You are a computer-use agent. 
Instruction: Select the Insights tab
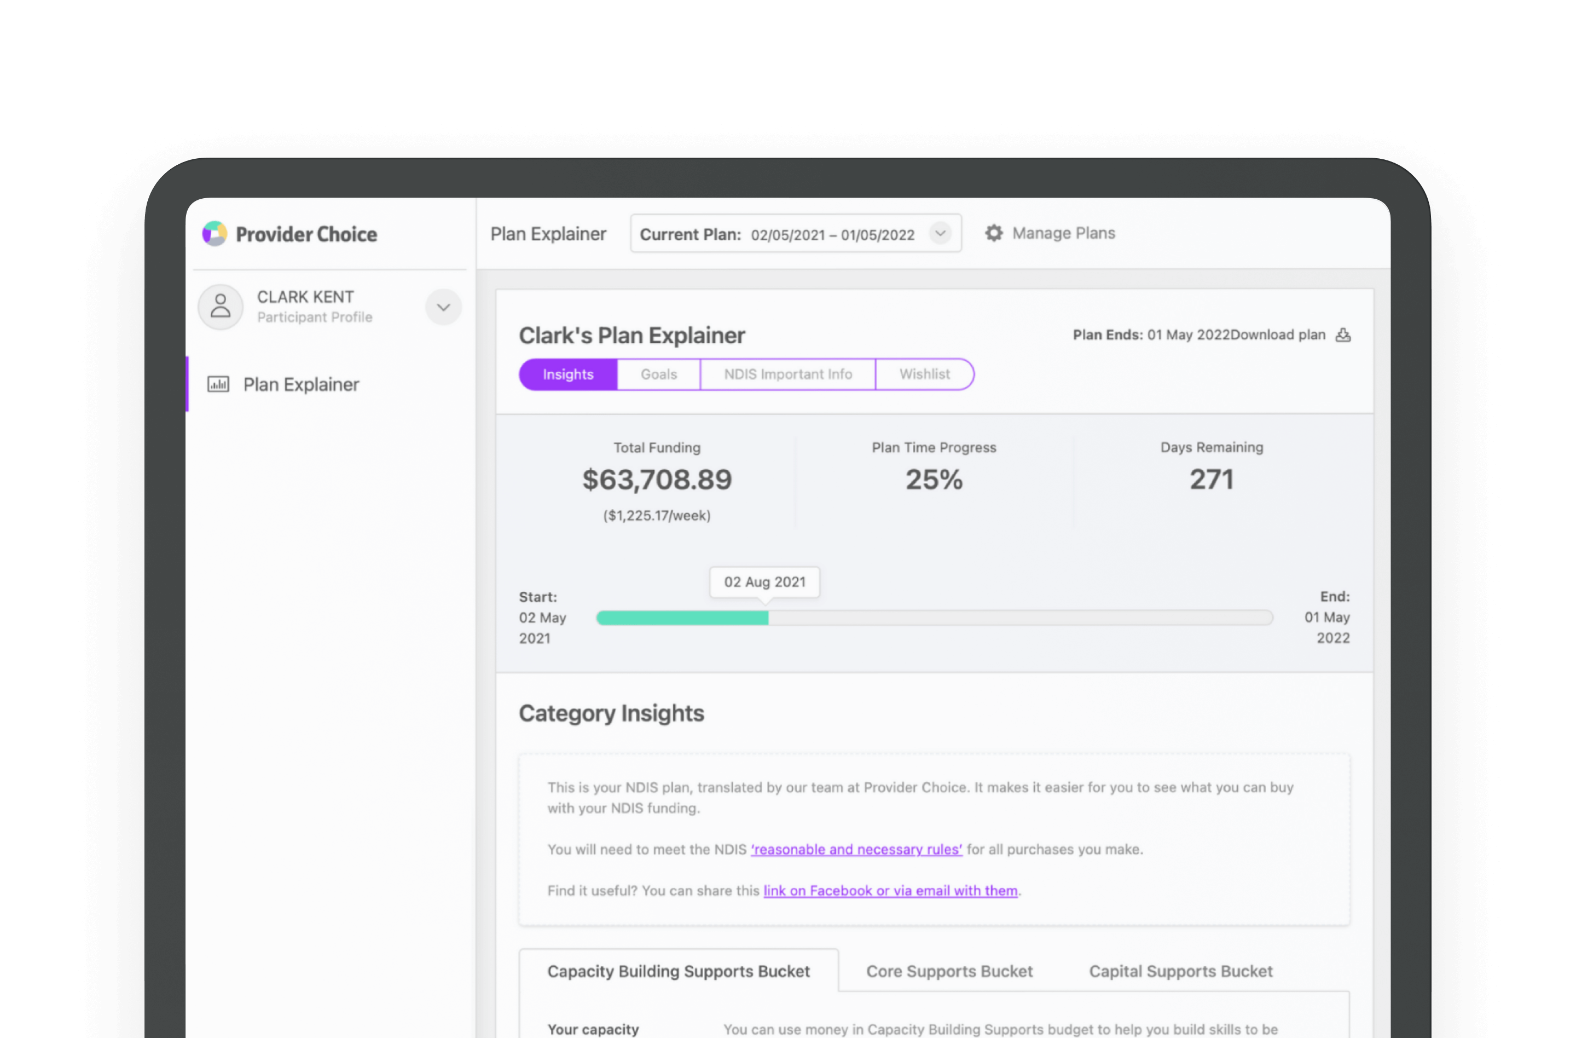point(568,374)
